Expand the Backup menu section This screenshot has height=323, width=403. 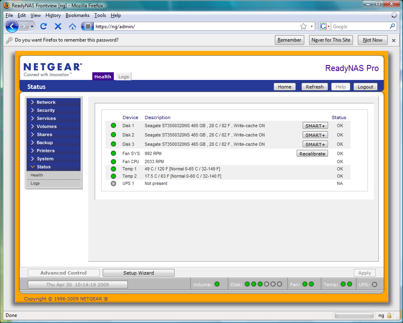pos(54,143)
